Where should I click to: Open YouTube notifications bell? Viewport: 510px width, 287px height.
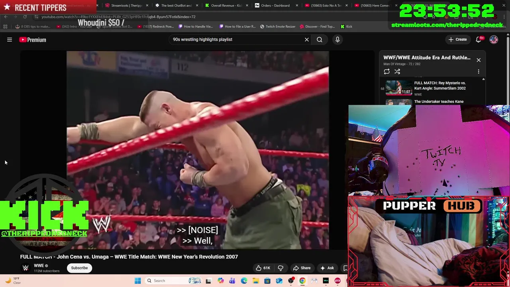coord(479,39)
